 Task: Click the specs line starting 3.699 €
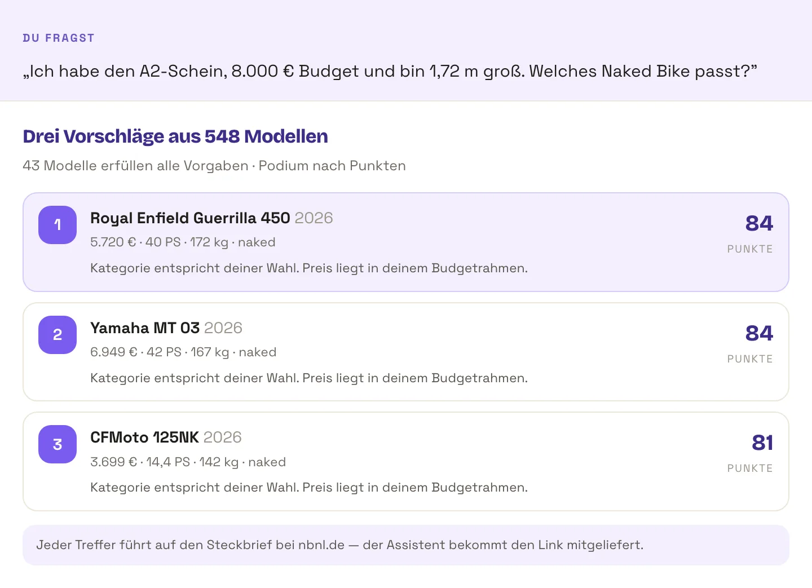(x=188, y=462)
